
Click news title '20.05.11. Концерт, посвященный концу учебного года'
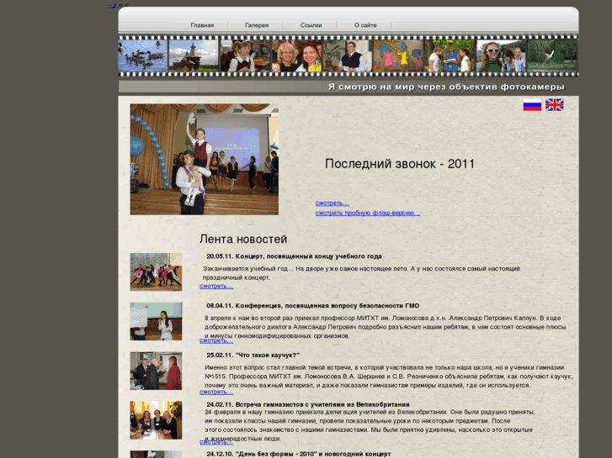294,256
